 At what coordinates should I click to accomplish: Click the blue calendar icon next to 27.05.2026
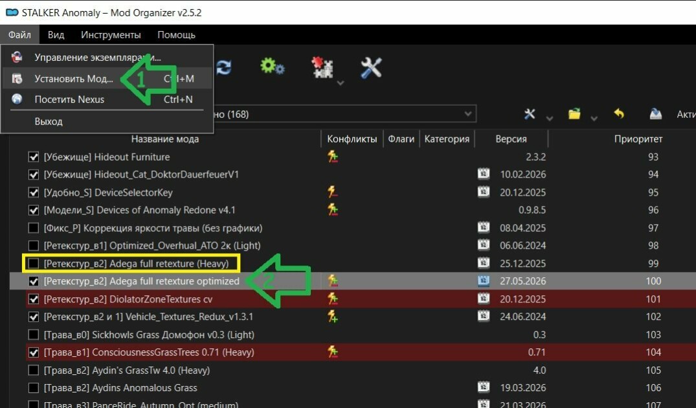click(x=484, y=280)
